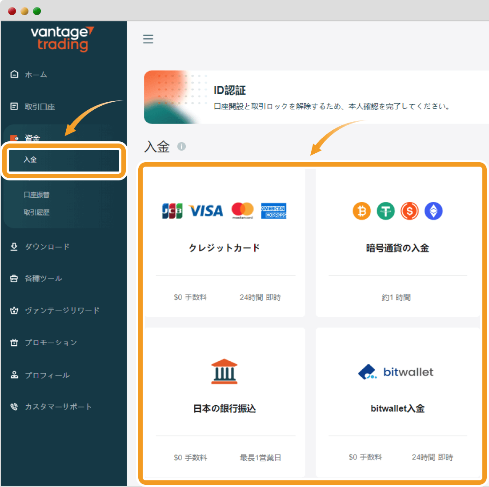The height and width of the screenshot is (487, 489).
Task: Click the ヴァンテージリワード rewards icon
Action: point(14,311)
